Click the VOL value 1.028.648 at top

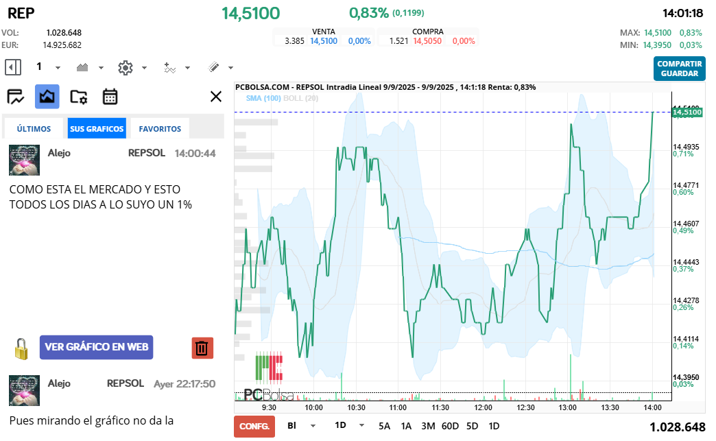coord(64,33)
